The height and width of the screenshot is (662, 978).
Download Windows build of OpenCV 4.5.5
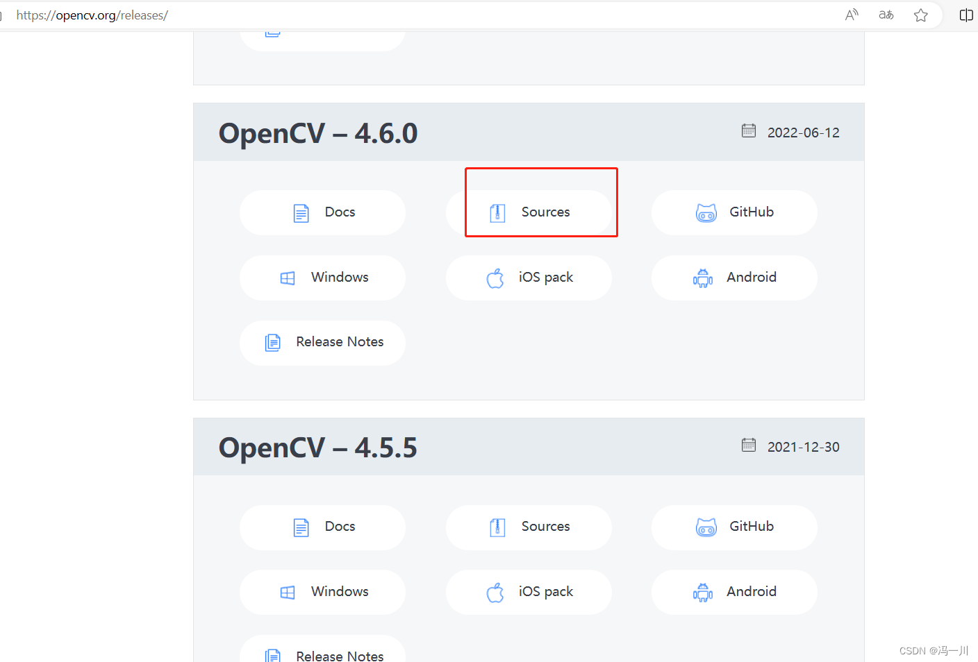pyautogui.click(x=322, y=592)
